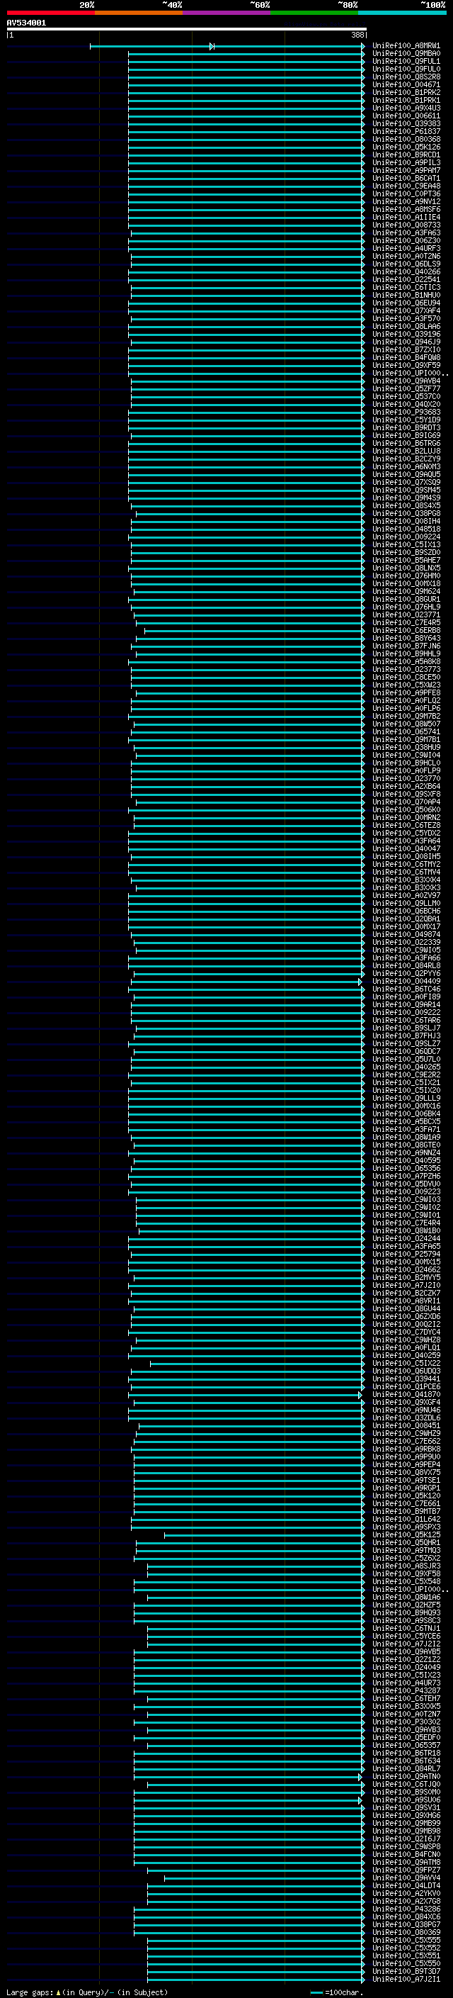Select hit UniRef100_A7PZH6
The image size is (453, 1998).
(x=406, y=1176)
